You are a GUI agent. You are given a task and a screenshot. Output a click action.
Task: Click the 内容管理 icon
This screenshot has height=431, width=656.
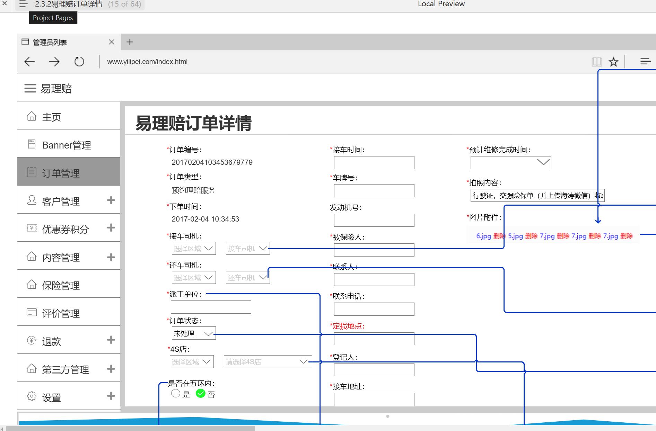coord(32,256)
